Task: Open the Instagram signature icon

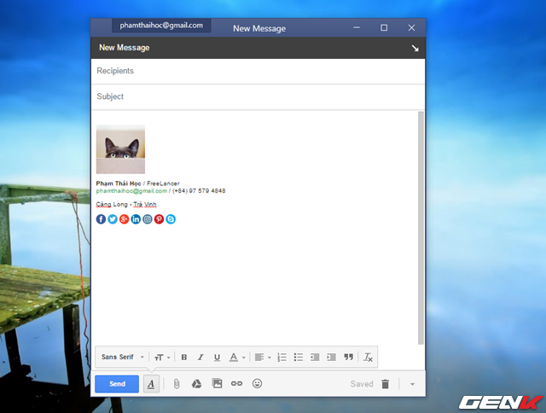Action: 148,219
